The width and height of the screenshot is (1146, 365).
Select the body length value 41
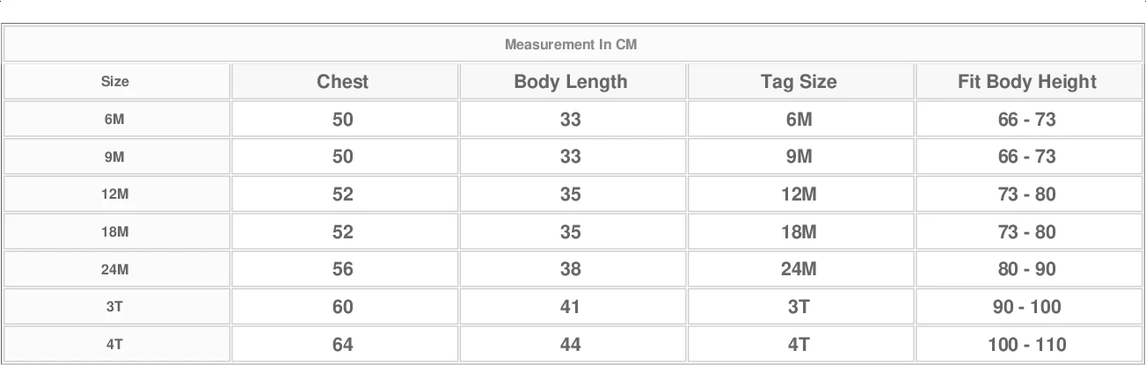click(x=571, y=307)
